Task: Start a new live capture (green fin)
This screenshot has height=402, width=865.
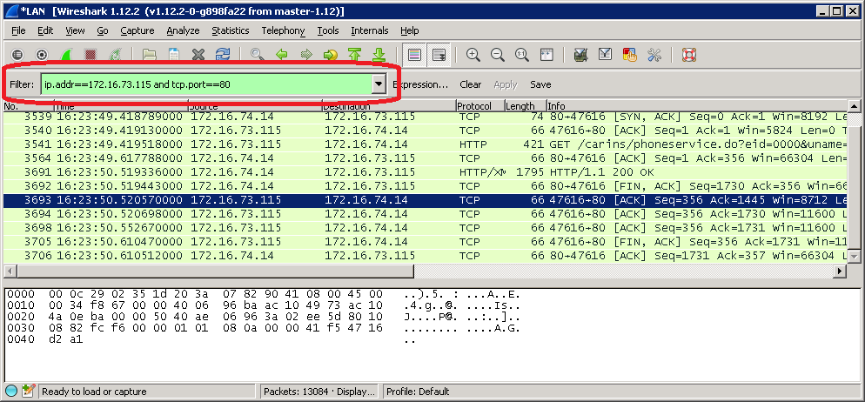Action: (65, 55)
